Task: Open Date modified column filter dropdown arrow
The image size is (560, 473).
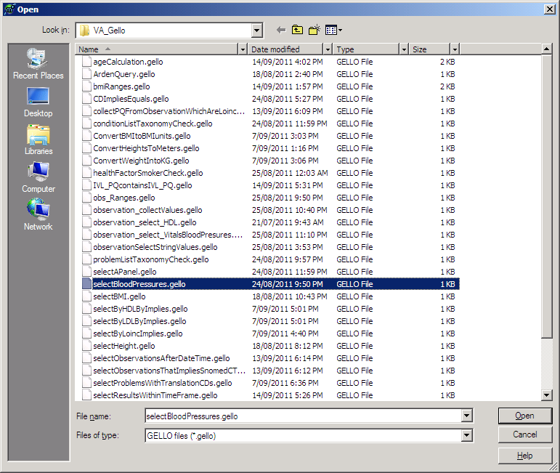Action: click(328, 49)
